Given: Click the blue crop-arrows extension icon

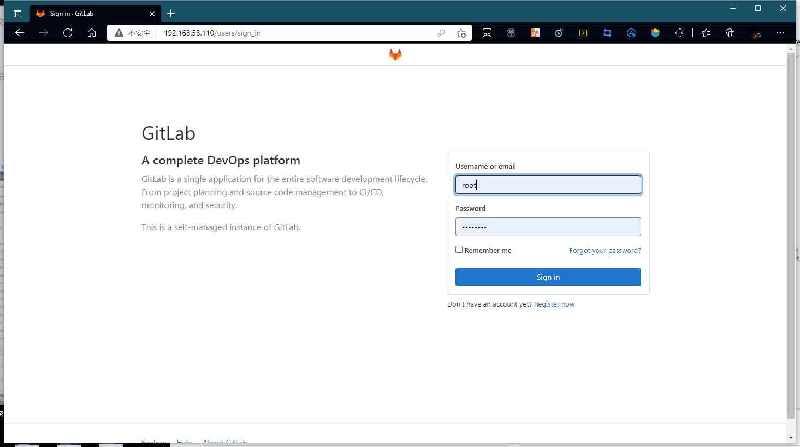Looking at the screenshot, I should (x=607, y=33).
